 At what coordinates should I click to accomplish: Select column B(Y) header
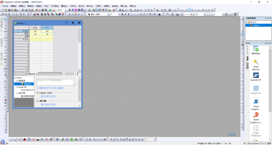click(47, 27)
